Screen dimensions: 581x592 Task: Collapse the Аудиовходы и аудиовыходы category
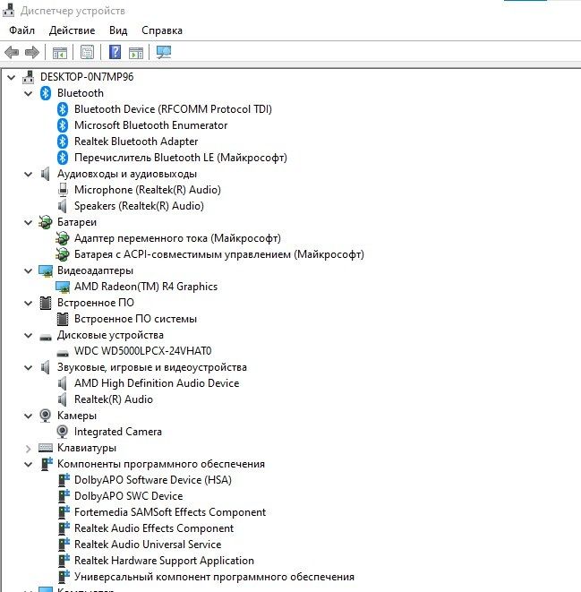(x=29, y=174)
